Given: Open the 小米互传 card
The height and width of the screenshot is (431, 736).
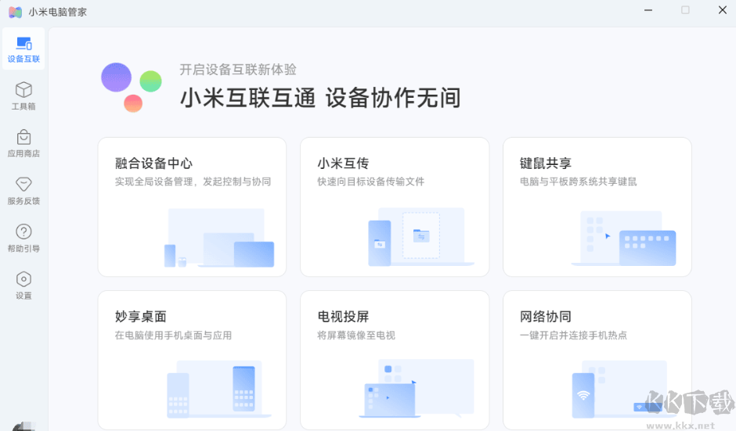Looking at the screenshot, I should [x=395, y=207].
